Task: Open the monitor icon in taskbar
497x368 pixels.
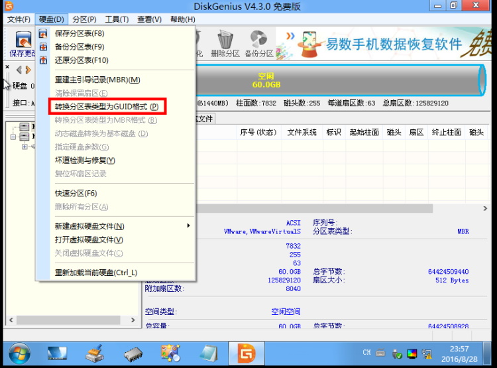Action: click(x=57, y=353)
